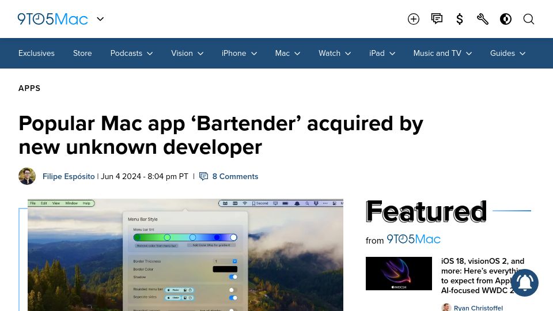Expand the Watch dropdown chevron

[x=348, y=54]
